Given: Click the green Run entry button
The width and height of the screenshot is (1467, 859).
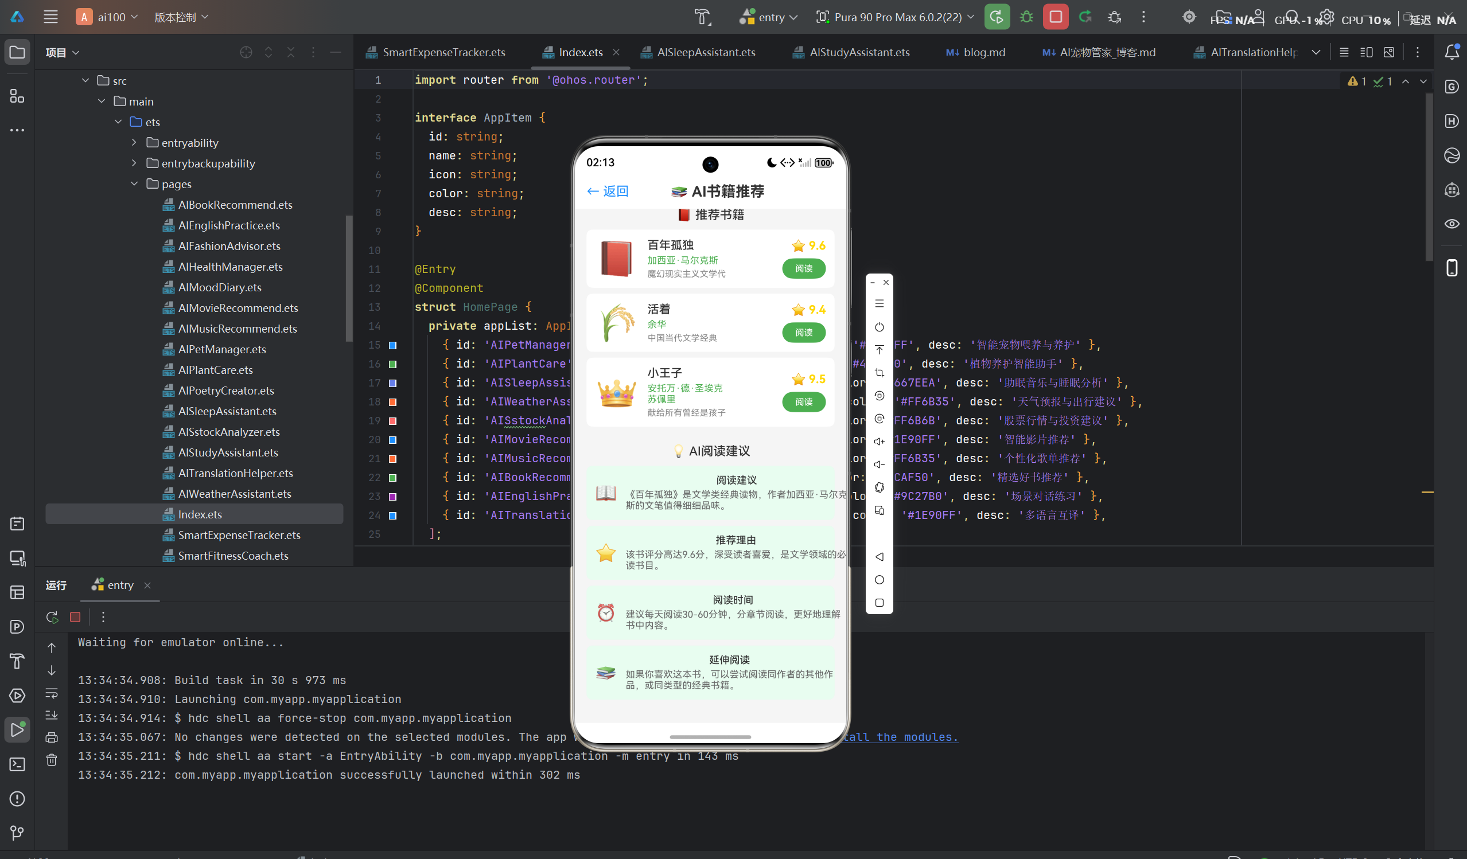Looking at the screenshot, I should (996, 17).
